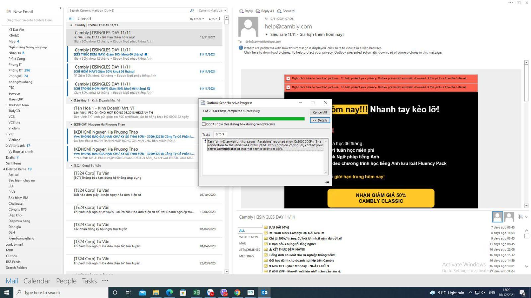Image resolution: width=531 pixels, height=298 pixels.
Task: Click the reading pane scrollbar up arrow
Action: pos(526,63)
